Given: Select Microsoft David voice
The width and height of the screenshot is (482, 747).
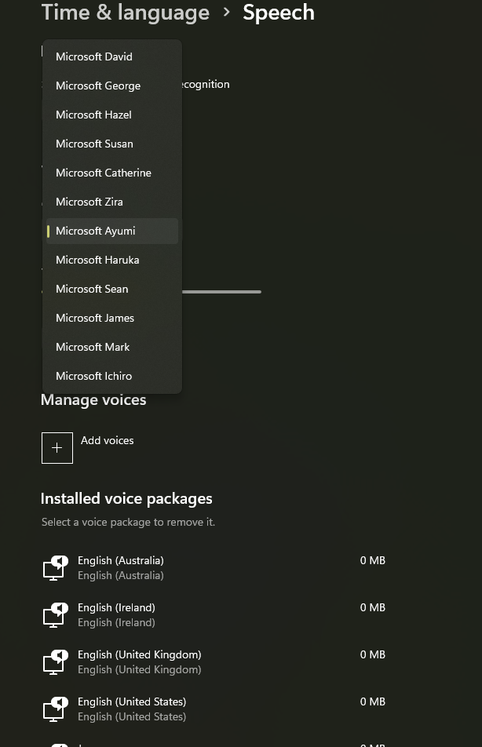Looking at the screenshot, I should tap(112, 56).
